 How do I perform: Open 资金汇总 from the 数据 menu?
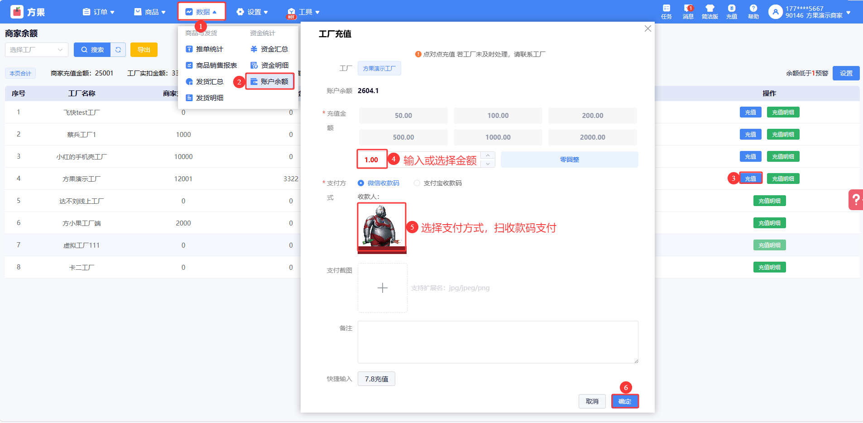pos(269,49)
